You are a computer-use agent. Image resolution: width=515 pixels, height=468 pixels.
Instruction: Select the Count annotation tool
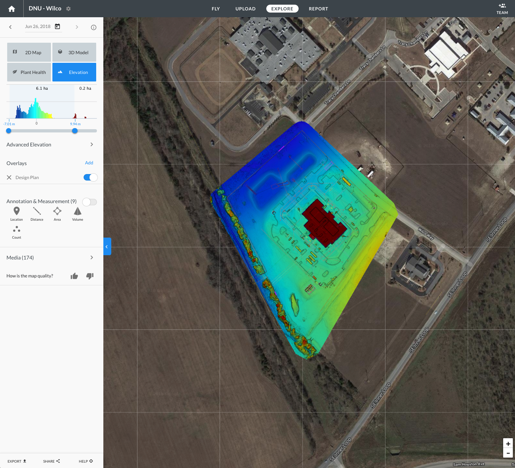pos(17,232)
